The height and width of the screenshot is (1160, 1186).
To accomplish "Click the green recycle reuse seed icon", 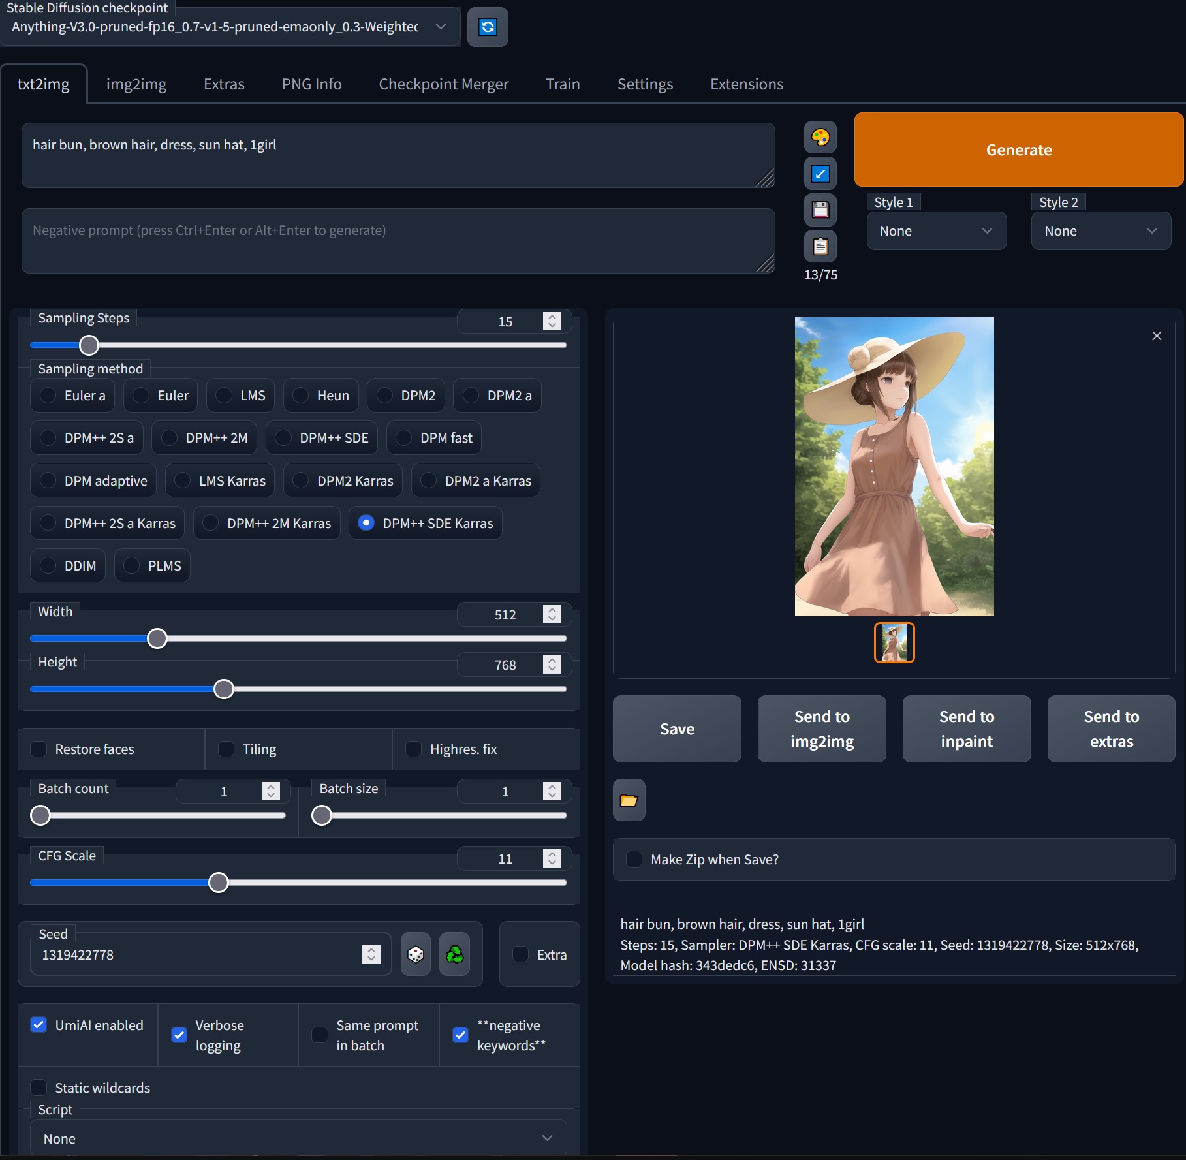I will pyautogui.click(x=455, y=954).
